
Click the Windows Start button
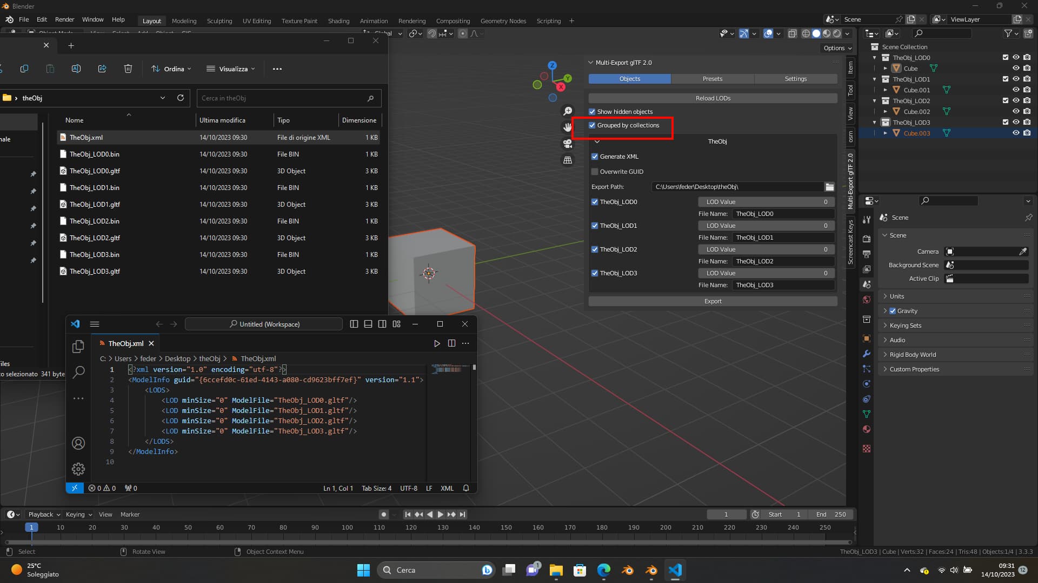tap(363, 570)
